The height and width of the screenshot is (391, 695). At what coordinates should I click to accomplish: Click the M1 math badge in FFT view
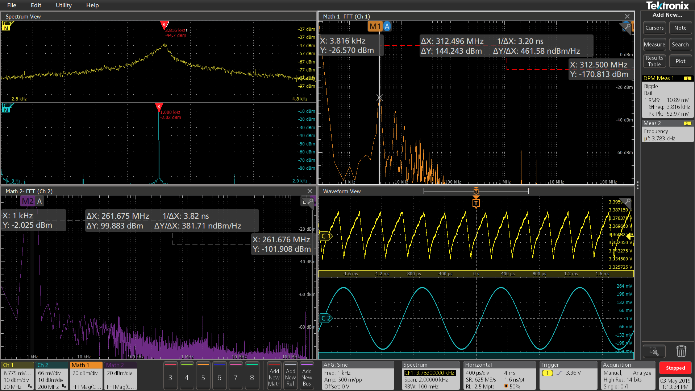coord(375,26)
